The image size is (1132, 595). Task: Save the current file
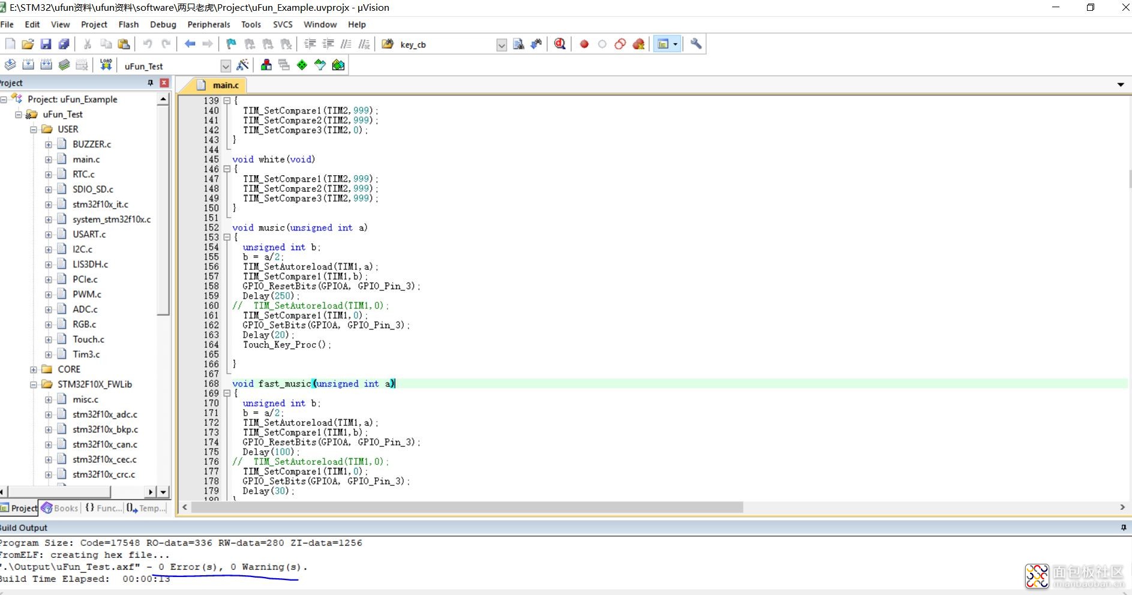[x=46, y=44]
